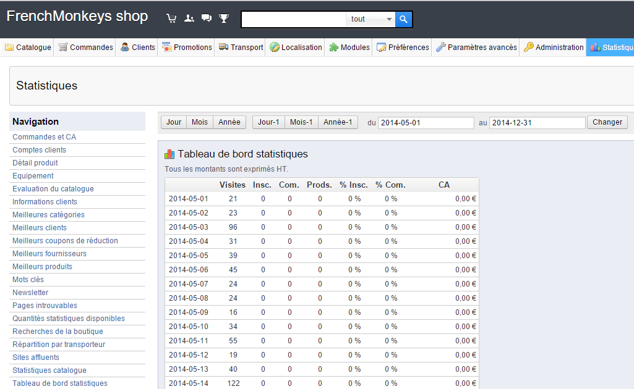
Task: Select the Administration tab
Action: [554, 47]
